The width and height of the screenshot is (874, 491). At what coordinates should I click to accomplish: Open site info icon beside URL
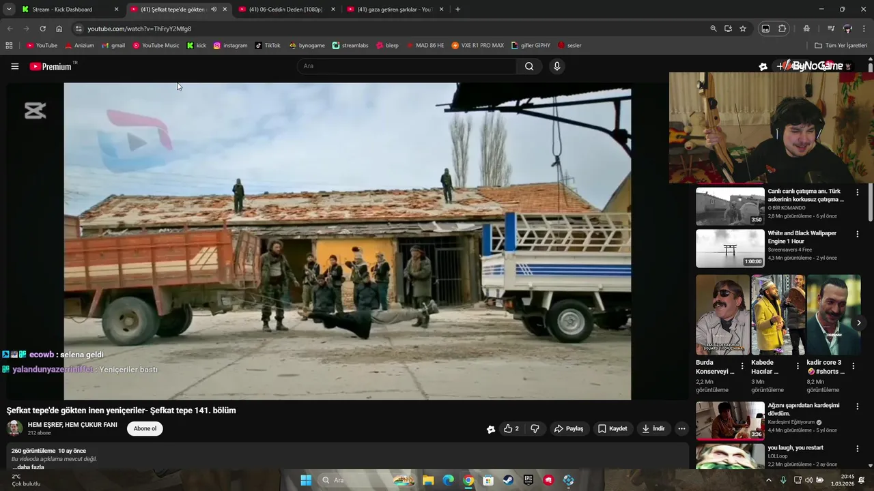79,29
